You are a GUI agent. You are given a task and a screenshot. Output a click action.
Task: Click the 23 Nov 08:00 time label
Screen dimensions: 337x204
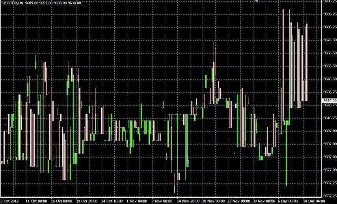(238, 201)
